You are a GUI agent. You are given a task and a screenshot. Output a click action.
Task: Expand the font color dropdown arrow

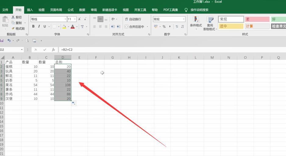coord(77,27)
